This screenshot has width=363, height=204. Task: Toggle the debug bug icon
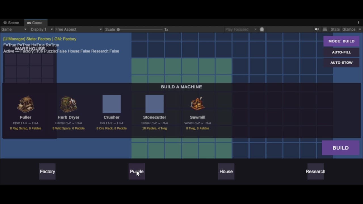coord(262,29)
